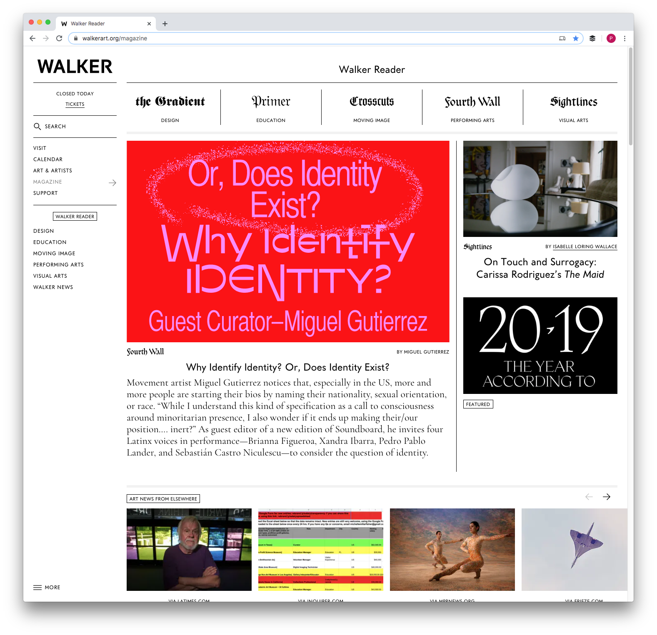Open the hamburger More menu icon

pyautogui.click(x=37, y=588)
